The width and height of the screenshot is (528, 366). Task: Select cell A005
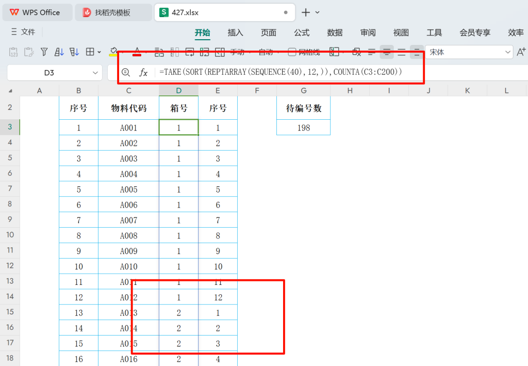(128, 189)
